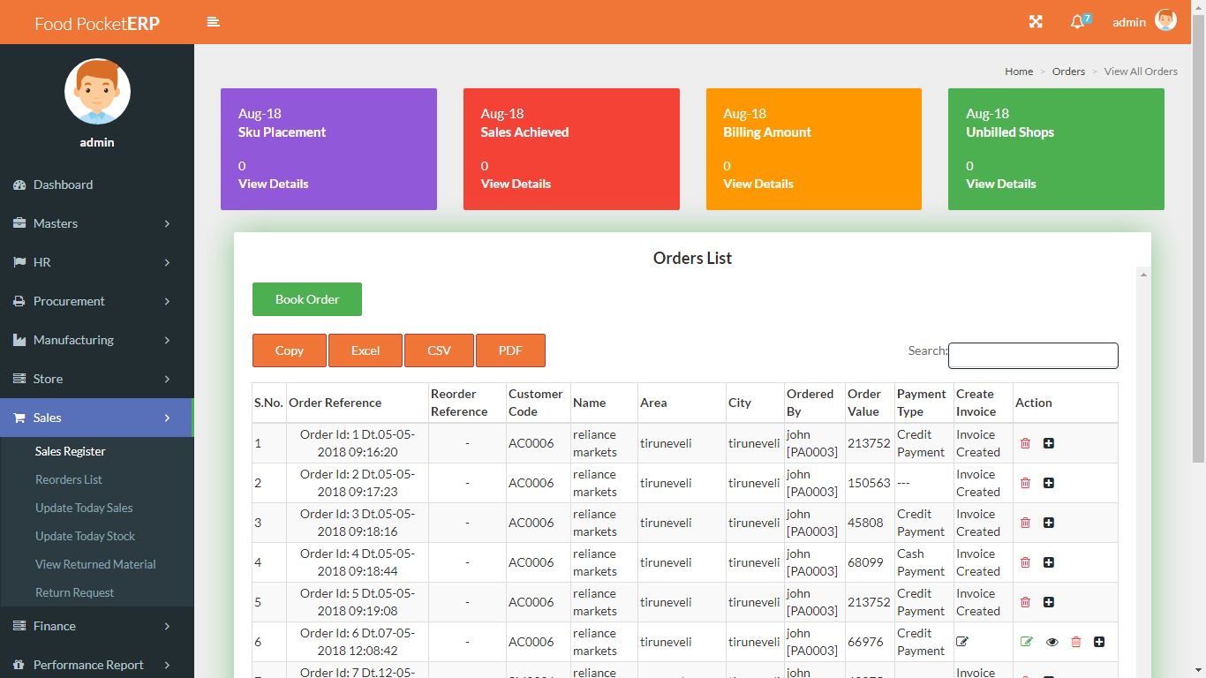Click the orders Search input field

click(1033, 356)
